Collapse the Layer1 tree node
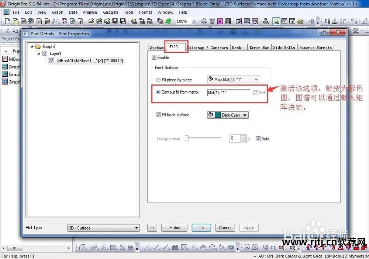The image size is (369, 259). (x=39, y=53)
